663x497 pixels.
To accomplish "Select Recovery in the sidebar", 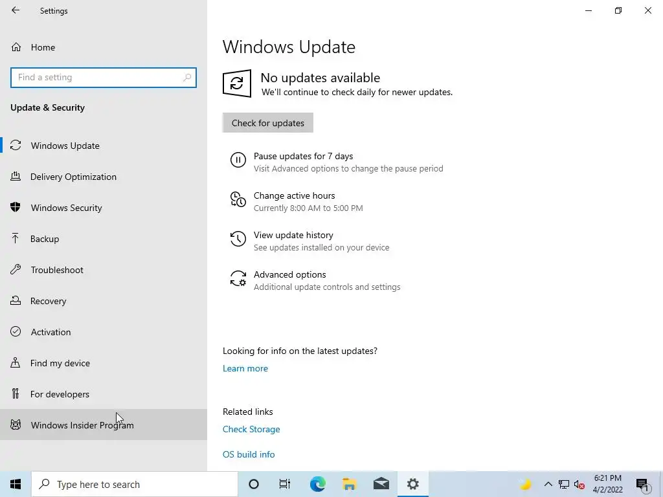I will [104, 301].
